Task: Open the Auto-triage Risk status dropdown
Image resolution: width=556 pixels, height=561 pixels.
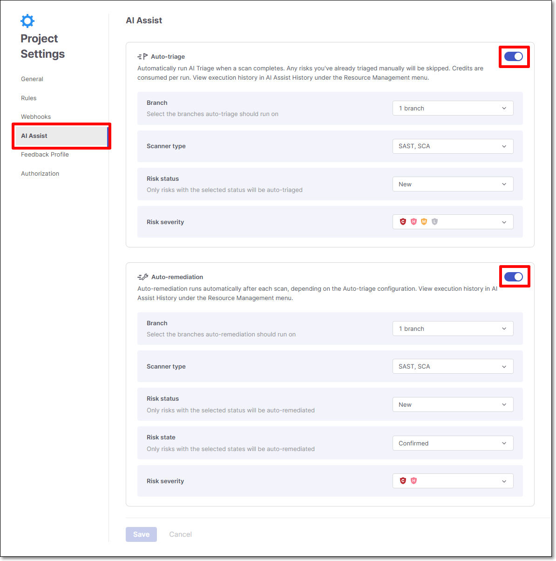Action: pos(453,184)
